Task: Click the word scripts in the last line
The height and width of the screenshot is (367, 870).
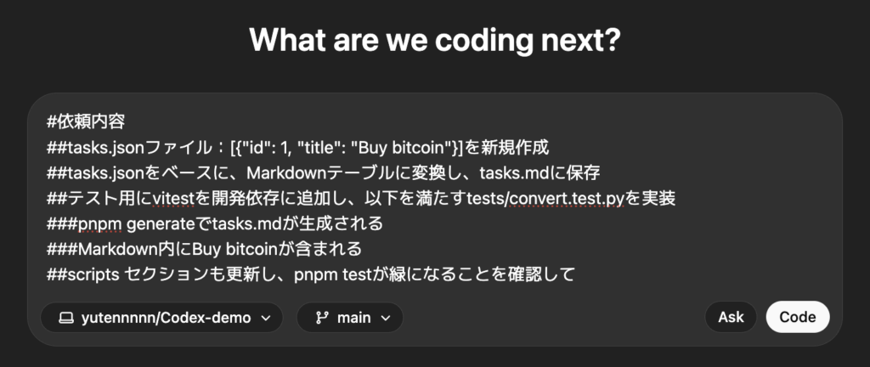Action: 92,274
